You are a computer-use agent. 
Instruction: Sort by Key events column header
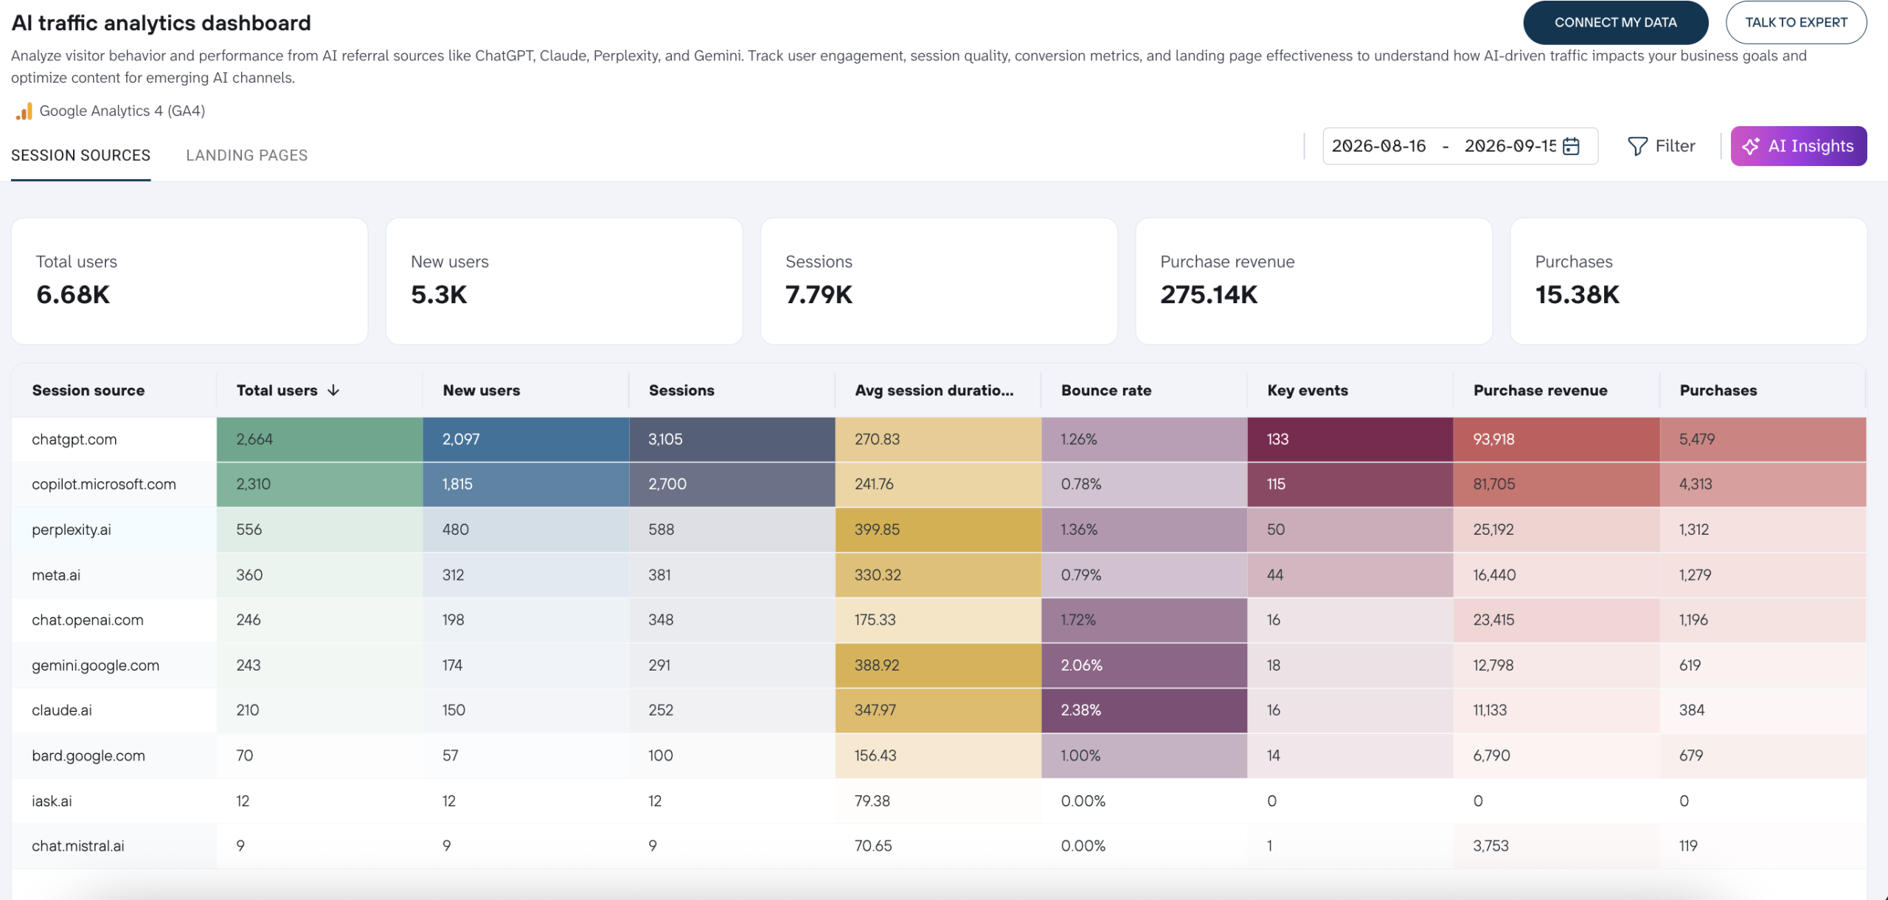pos(1308,390)
